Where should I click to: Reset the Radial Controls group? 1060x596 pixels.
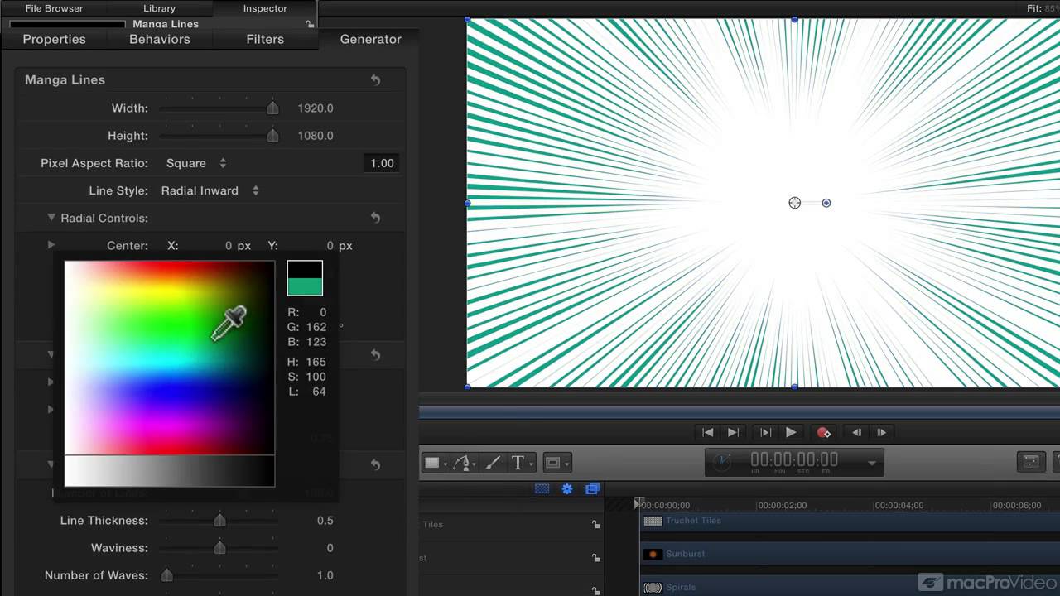(375, 218)
